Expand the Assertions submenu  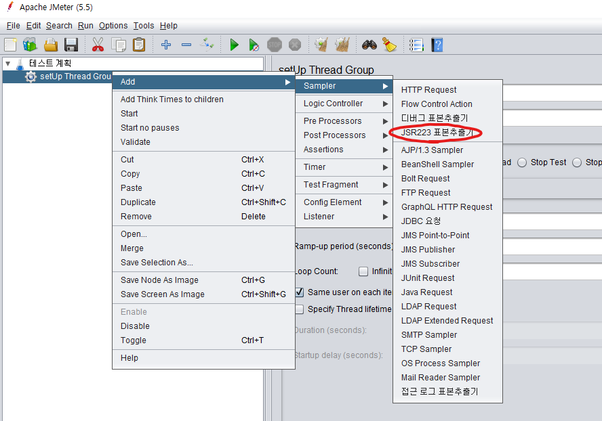click(x=344, y=150)
